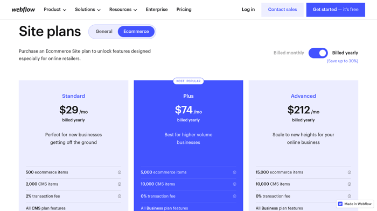The image size is (377, 211).
Task: Click the Webflow logo
Action: (x=23, y=10)
